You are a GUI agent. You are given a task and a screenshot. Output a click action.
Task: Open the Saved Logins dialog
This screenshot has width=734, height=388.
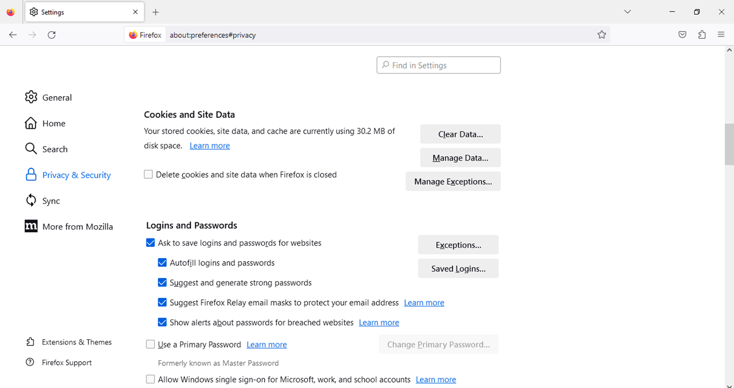[458, 269]
